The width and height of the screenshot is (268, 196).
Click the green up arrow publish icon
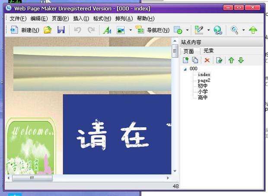pos(253,30)
